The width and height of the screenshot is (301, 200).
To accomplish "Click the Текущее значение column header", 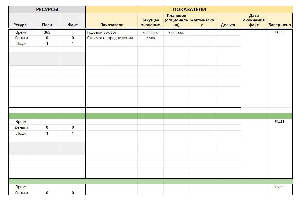I will point(150,22).
